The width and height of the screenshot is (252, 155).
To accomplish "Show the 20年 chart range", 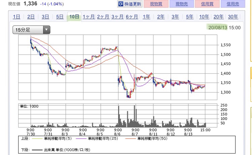I will pos(219,17).
